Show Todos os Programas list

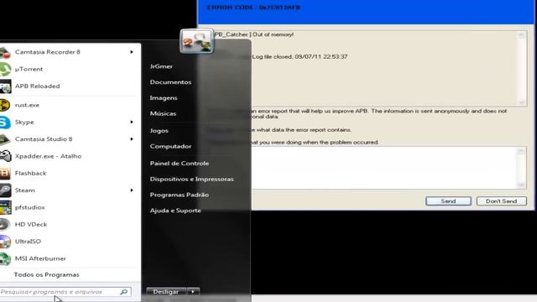[47, 274]
